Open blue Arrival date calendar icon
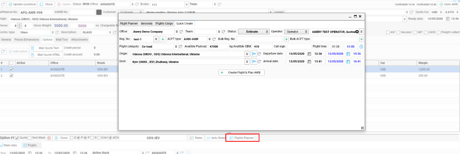Image resolution: width=460 pixels, height=154 pixels. [x=348, y=61]
